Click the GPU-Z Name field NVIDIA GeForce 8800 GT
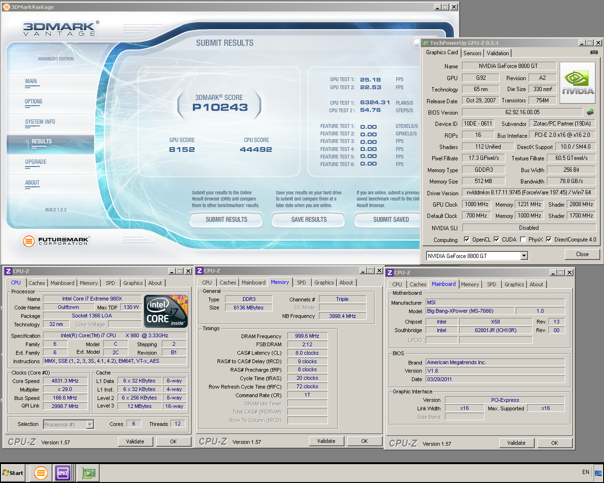604x483 pixels. tap(509, 66)
